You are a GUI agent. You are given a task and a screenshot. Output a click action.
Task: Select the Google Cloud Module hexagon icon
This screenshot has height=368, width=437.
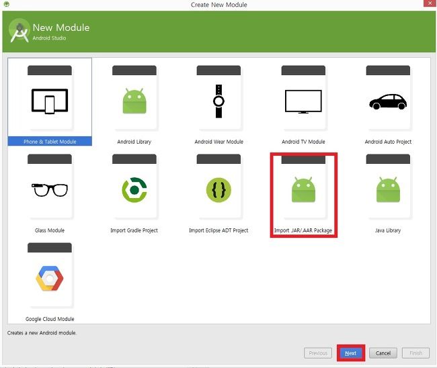50,279
